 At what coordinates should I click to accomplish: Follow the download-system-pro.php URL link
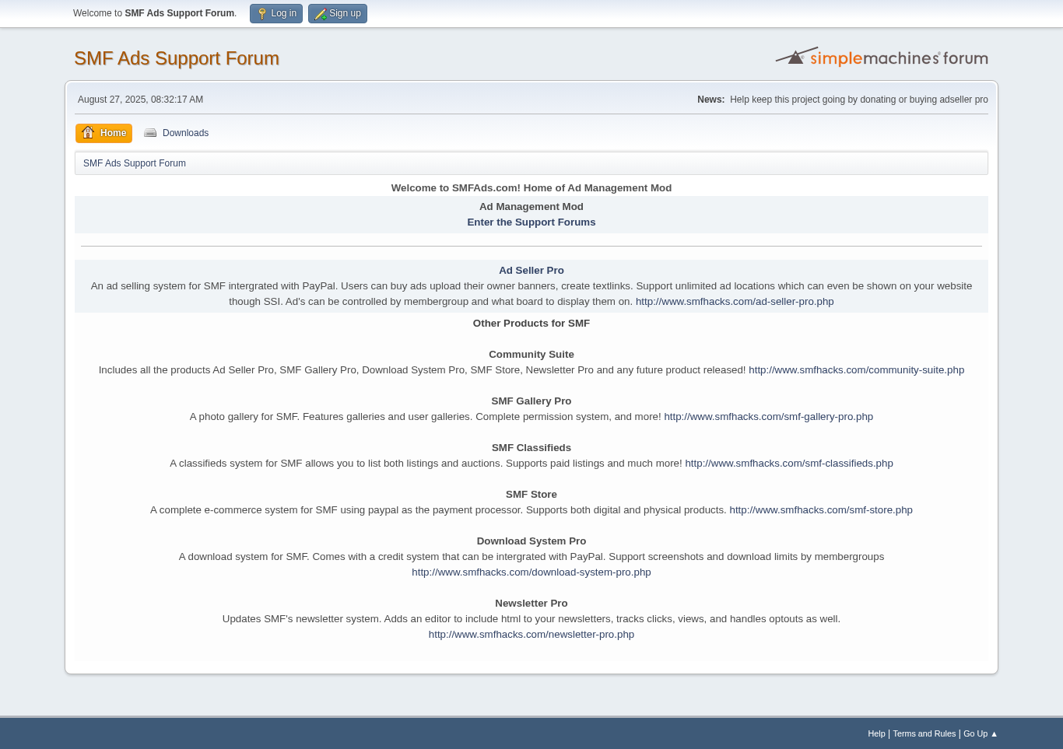531,572
